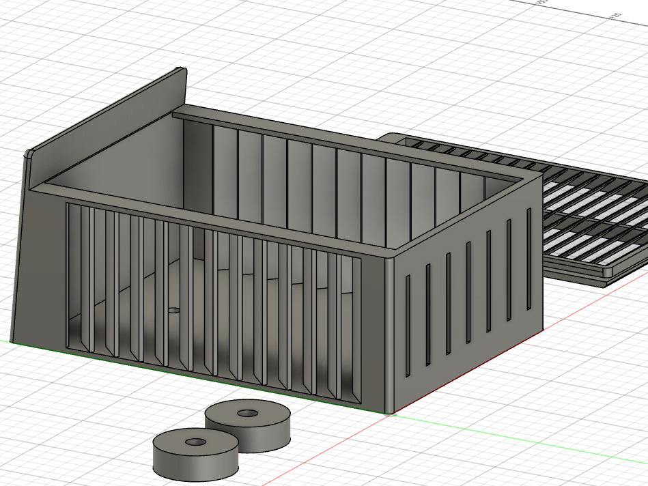Click the grid ruler number in the top-right corner
This screenshot has height=486, width=648.
pos(616,15)
